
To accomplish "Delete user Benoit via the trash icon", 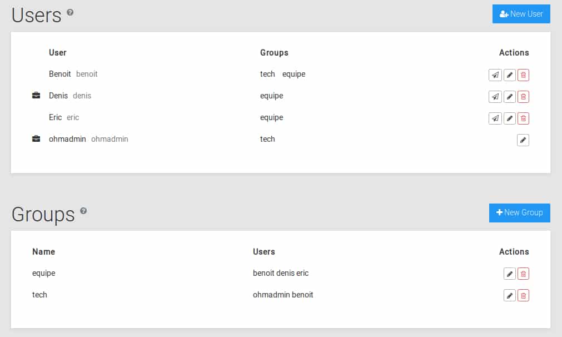I will pos(523,75).
